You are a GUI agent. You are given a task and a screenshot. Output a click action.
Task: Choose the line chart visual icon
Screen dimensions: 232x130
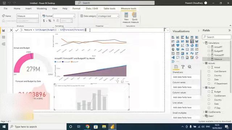tap(173, 42)
